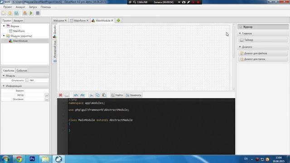Click the Версия value field
The height and width of the screenshot is (163, 290).
click(x=37, y=91)
